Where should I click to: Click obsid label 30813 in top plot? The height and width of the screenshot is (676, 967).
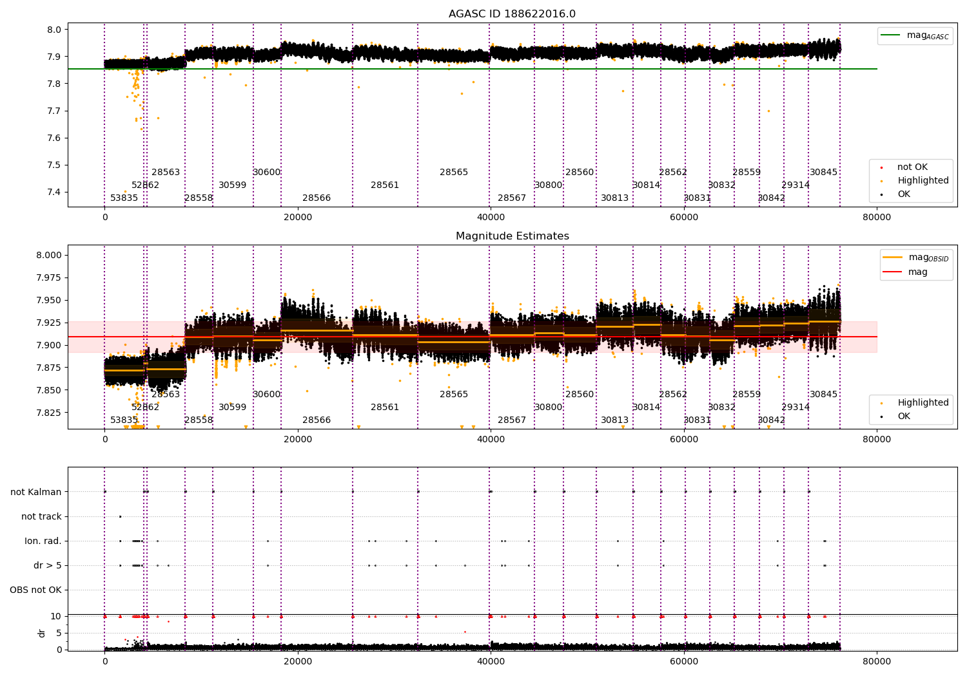pyautogui.click(x=615, y=198)
